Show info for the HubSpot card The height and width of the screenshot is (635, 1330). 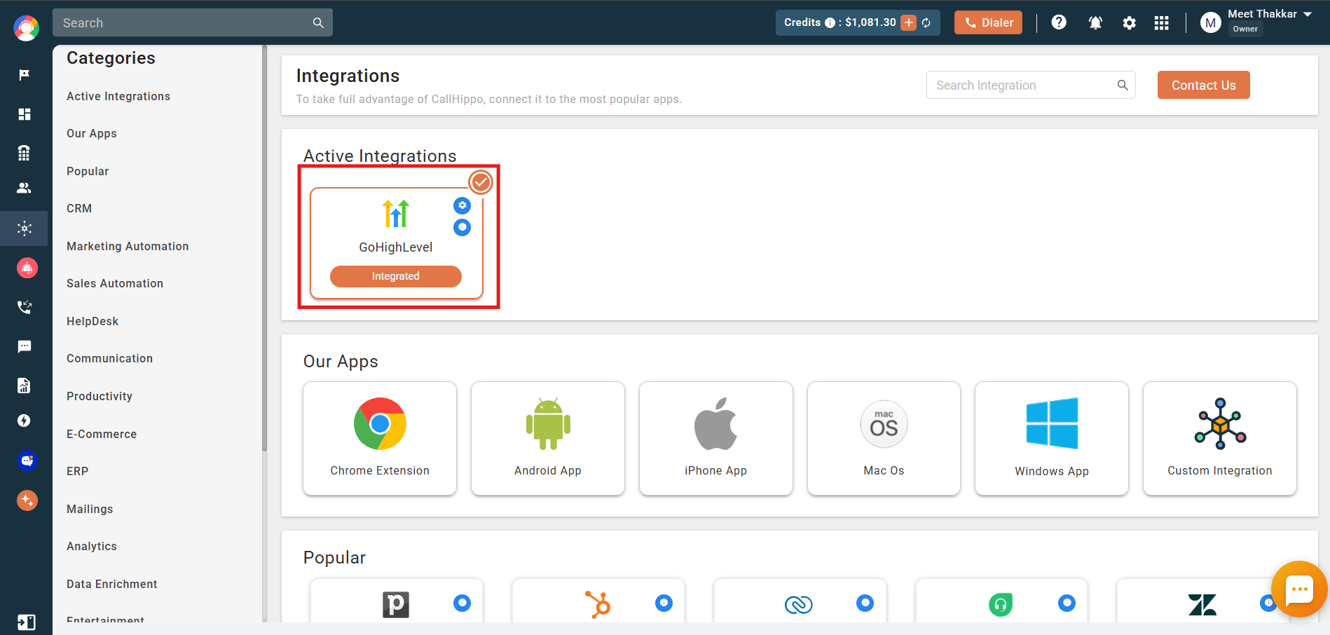(x=664, y=603)
